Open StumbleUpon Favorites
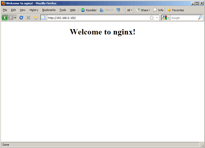Image resolution: width=205 pixels, height=148 pixels. click(176, 10)
